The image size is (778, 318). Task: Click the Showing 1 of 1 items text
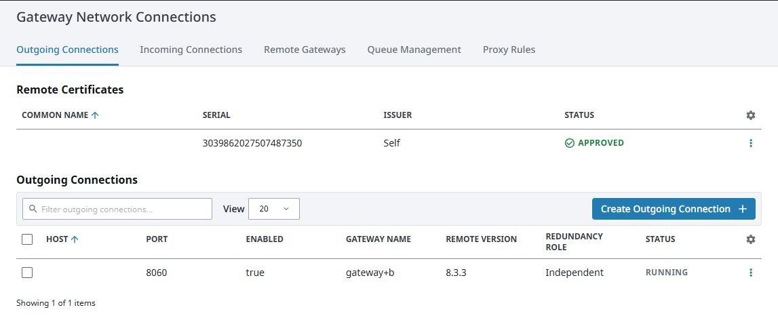(56, 302)
